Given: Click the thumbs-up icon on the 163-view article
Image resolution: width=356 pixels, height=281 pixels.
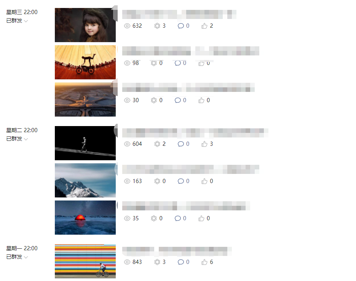Looking at the screenshot, I should pyautogui.click(x=204, y=181).
